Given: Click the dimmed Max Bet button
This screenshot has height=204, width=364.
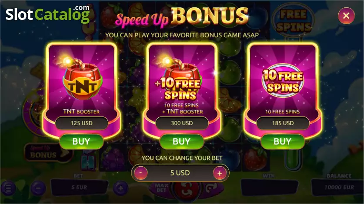Looking at the screenshot, I should 161,188.
